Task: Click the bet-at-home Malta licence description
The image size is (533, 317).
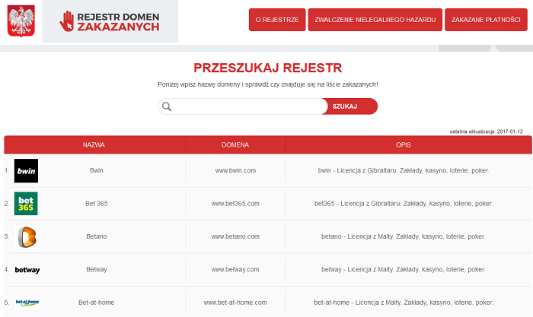Action: pyautogui.click(x=404, y=303)
